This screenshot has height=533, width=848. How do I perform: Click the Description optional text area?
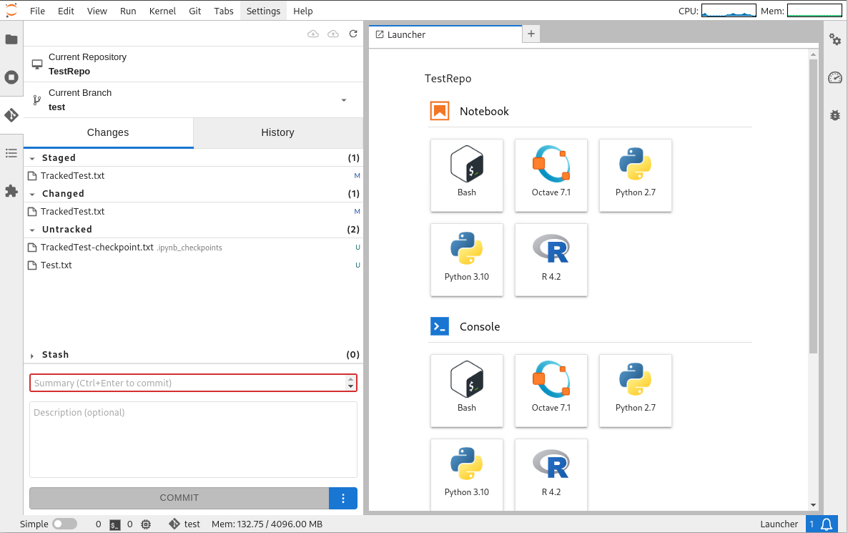pos(193,439)
